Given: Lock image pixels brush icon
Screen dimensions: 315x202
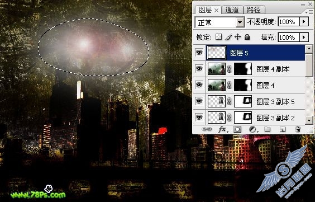Looking at the screenshot, I should tap(228, 37).
